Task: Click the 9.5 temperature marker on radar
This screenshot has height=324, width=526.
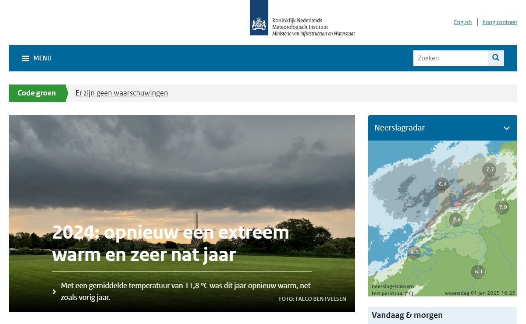Action: (414, 253)
